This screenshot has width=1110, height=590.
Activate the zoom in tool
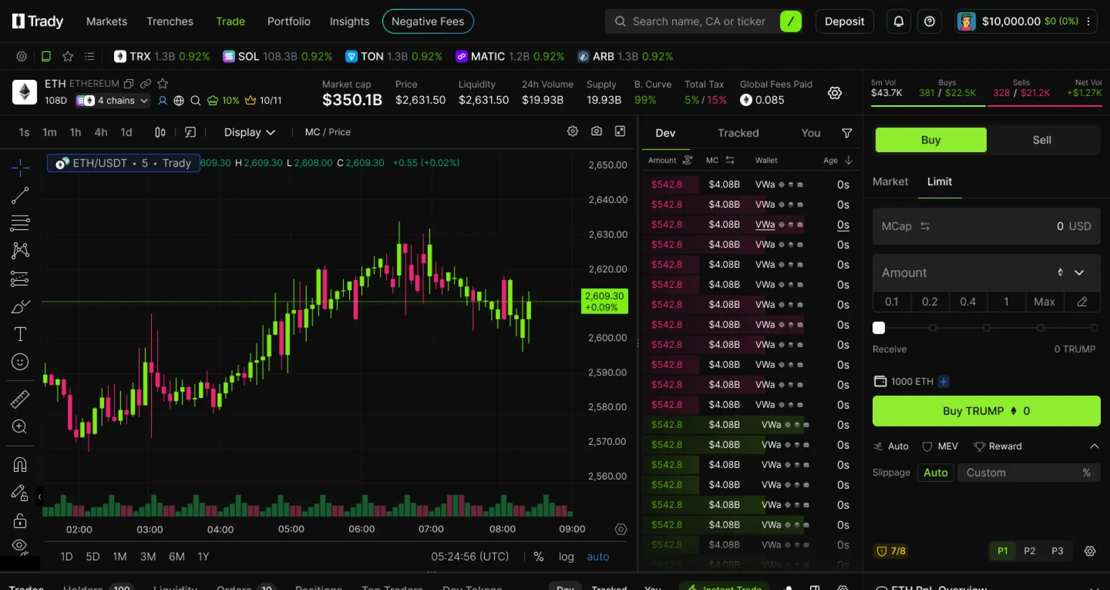[x=20, y=427]
